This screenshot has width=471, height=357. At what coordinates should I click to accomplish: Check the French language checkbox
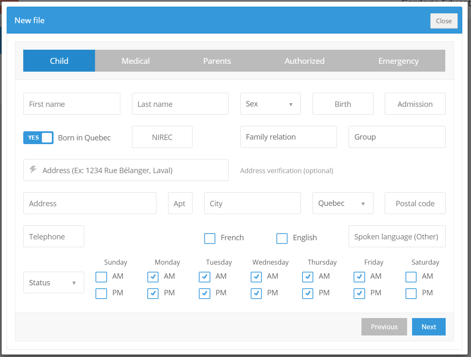click(210, 239)
